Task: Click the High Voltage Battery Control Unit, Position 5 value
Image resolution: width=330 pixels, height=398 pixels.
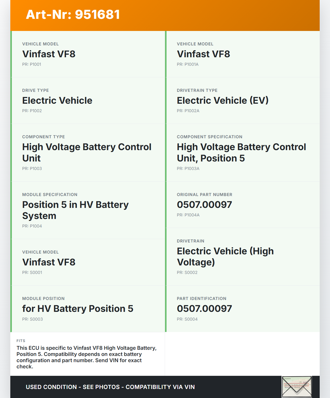Action: [241, 152]
